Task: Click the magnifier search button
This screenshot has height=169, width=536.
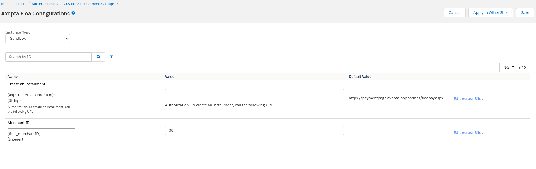Action: pos(98,57)
